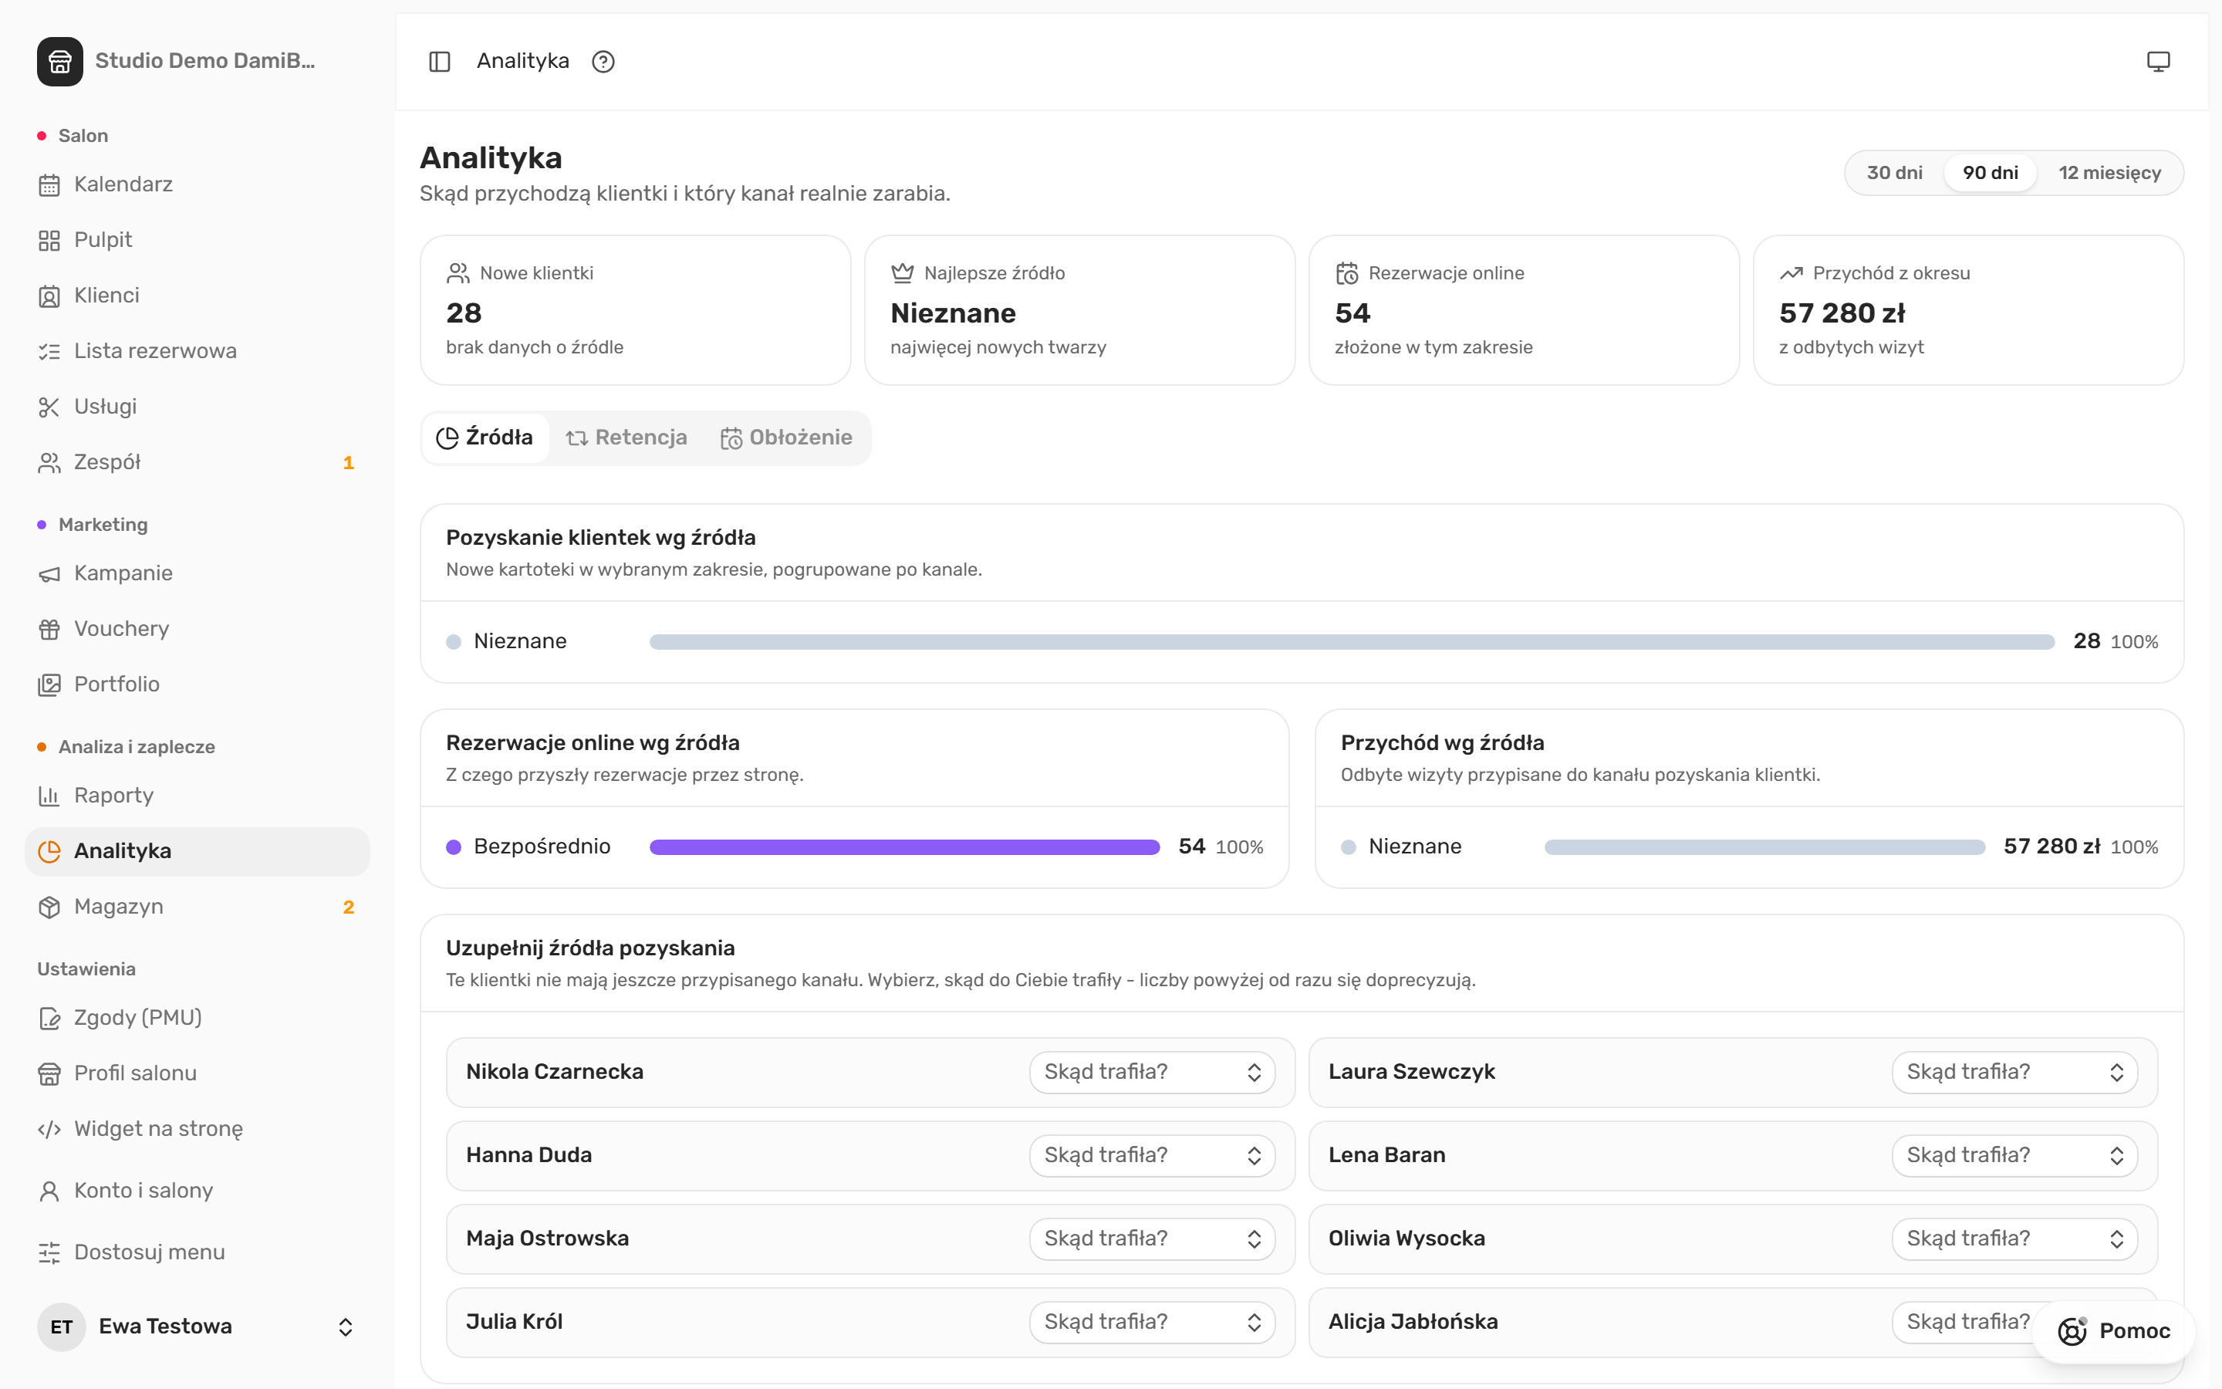The width and height of the screenshot is (2222, 1389).
Task: Open Zespół in the sidebar menu
Action: click(x=198, y=463)
